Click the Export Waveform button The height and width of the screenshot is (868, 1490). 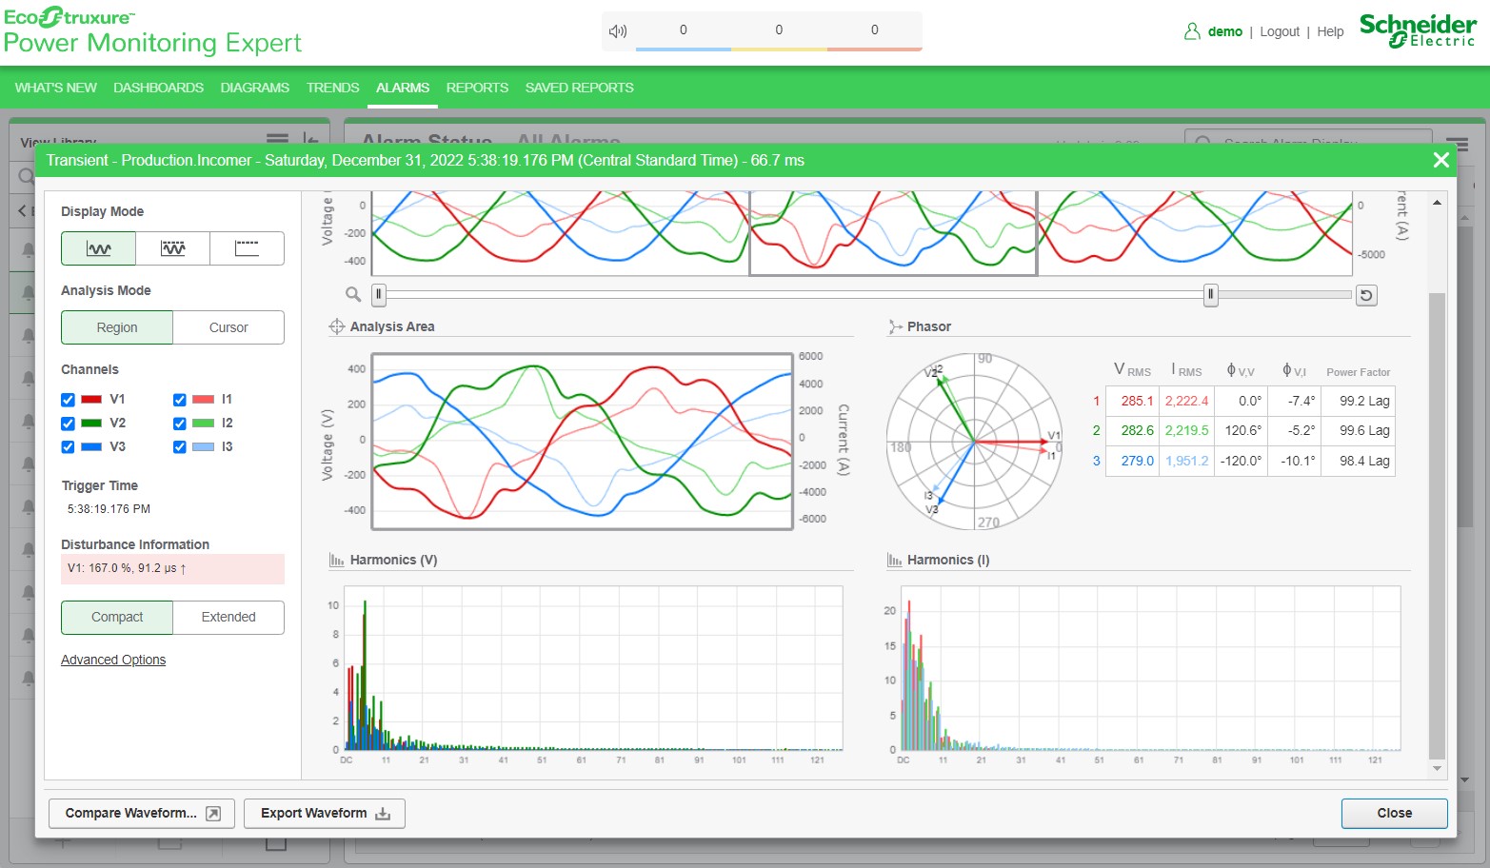tap(325, 813)
